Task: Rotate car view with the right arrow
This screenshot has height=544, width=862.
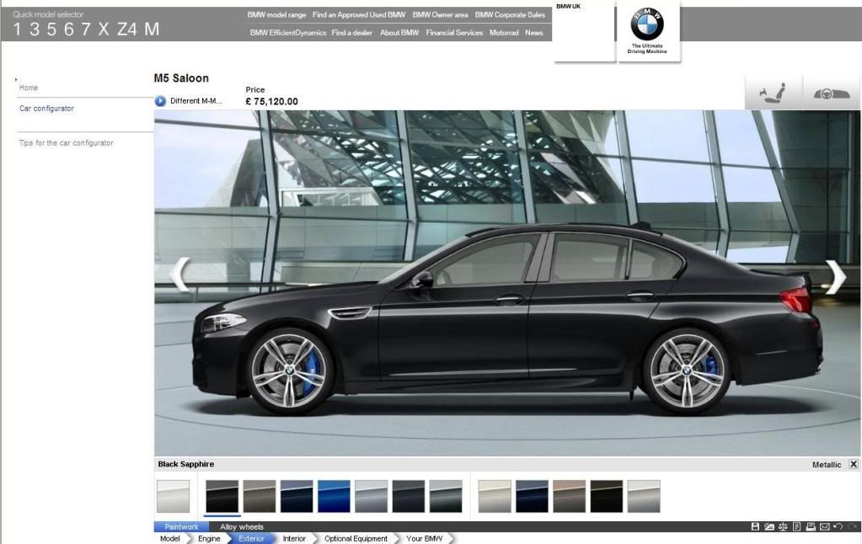Action: (x=835, y=276)
